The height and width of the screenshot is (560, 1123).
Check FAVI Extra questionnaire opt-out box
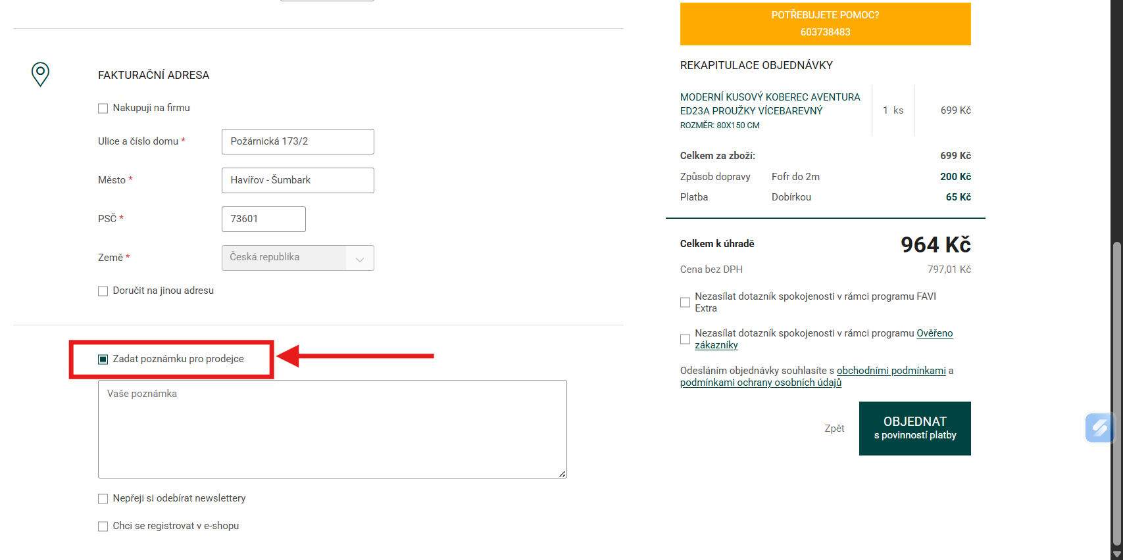[x=685, y=302]
